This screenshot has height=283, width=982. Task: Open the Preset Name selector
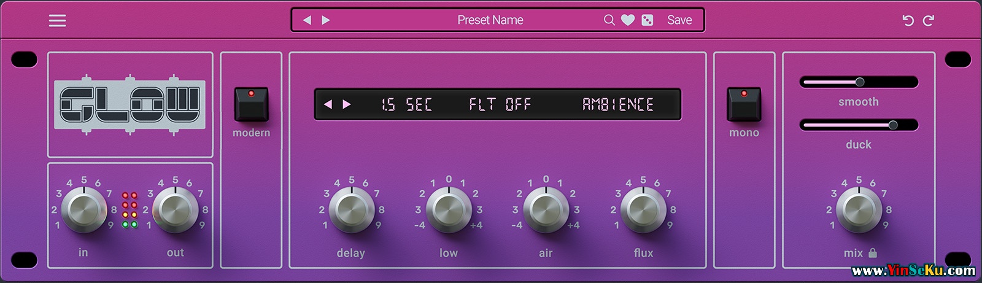coord(490,20)
